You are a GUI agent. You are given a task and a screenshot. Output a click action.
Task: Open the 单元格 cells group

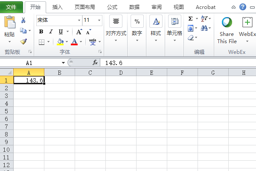click(175, 28)
